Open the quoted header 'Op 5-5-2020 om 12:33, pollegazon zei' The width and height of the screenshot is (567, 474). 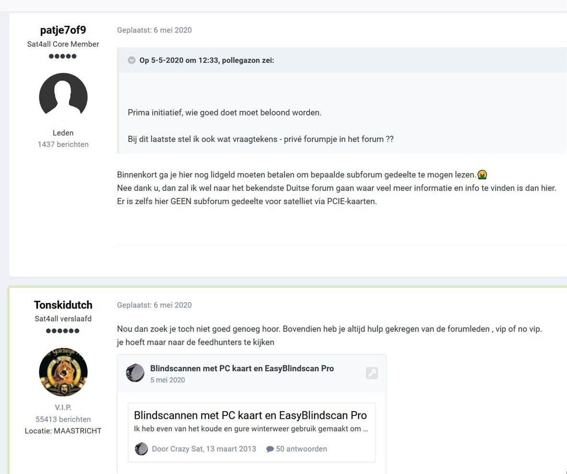pos(207,60)
